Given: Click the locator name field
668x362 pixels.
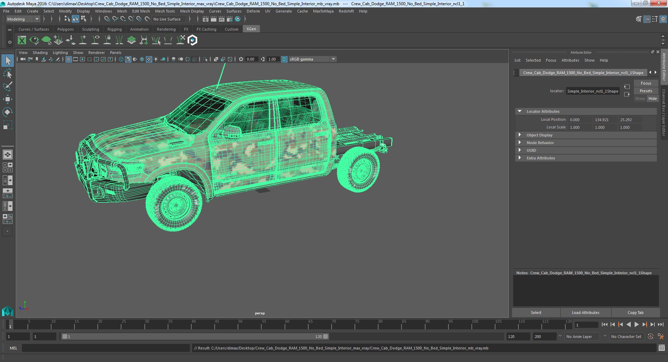Looking at the screenshot, I should click(593, 91).
